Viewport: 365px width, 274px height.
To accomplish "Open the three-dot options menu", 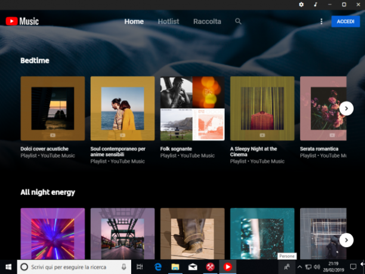I will point(321,21).
